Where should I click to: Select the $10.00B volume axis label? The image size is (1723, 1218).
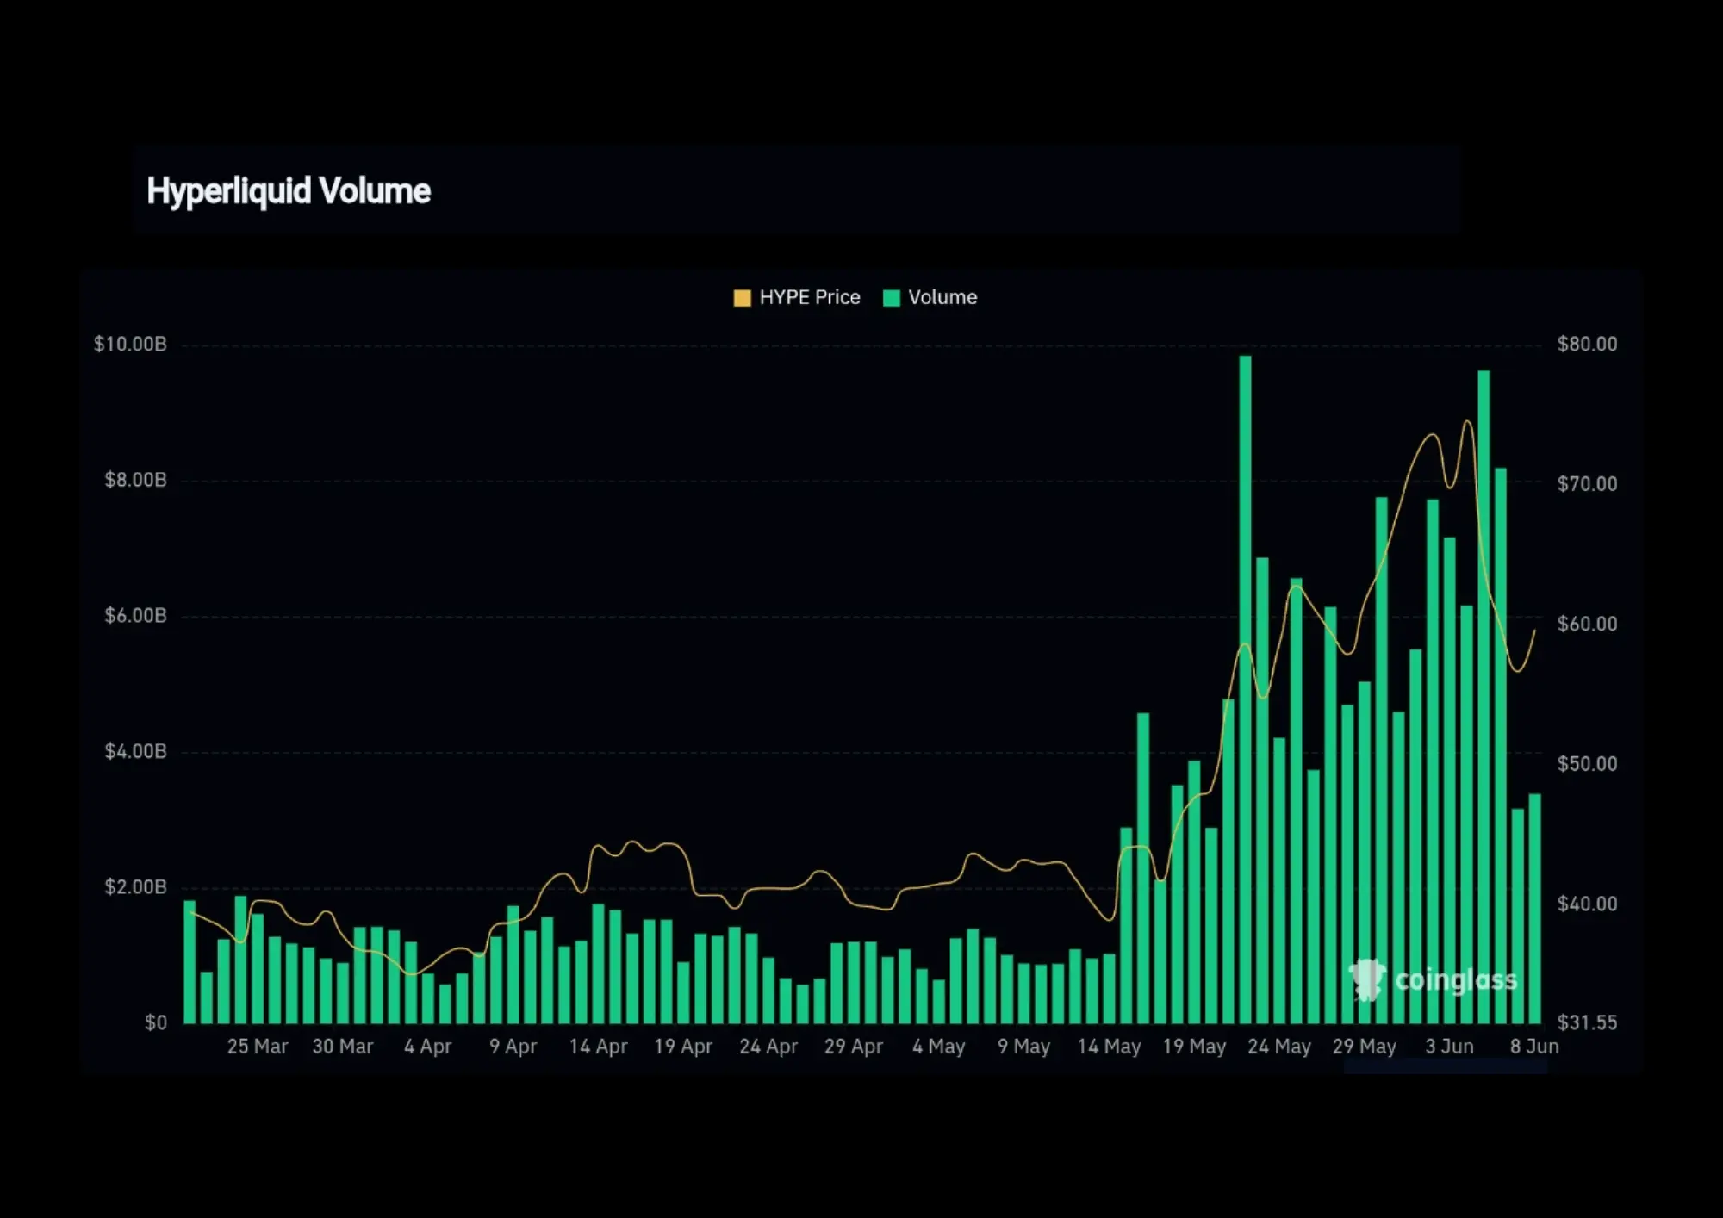(x=130, y=345)
